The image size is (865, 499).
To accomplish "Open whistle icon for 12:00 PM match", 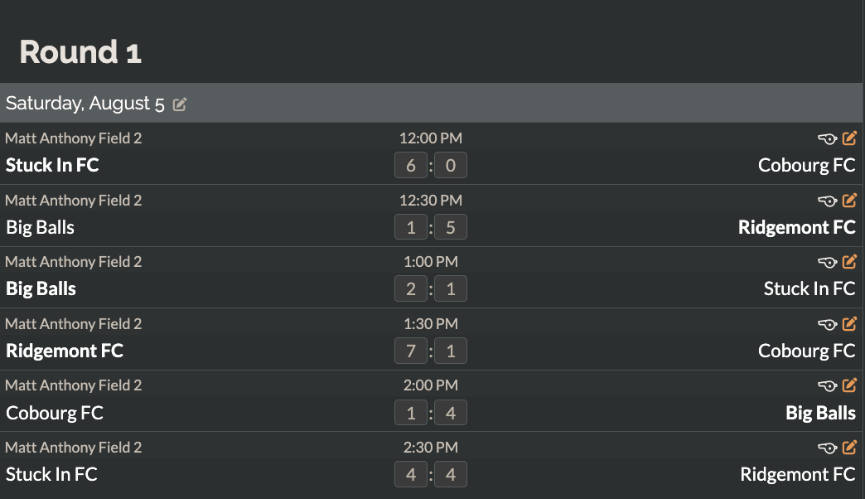I will [x=828, y=138].
